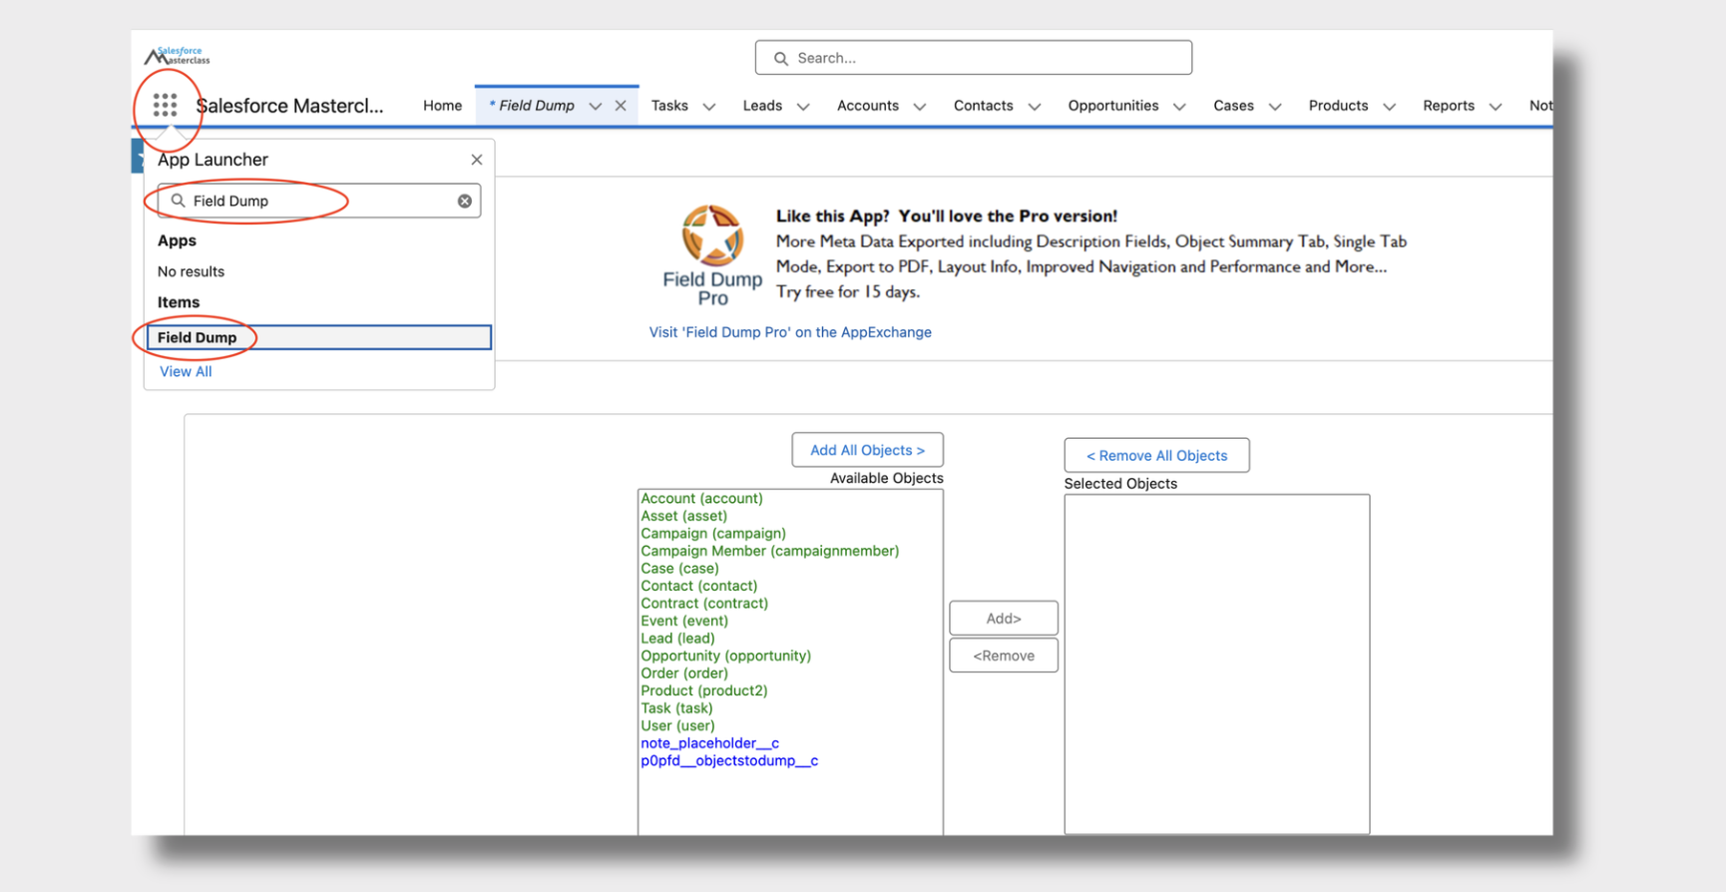Close the App Launcher panel

tap(477, 160)
